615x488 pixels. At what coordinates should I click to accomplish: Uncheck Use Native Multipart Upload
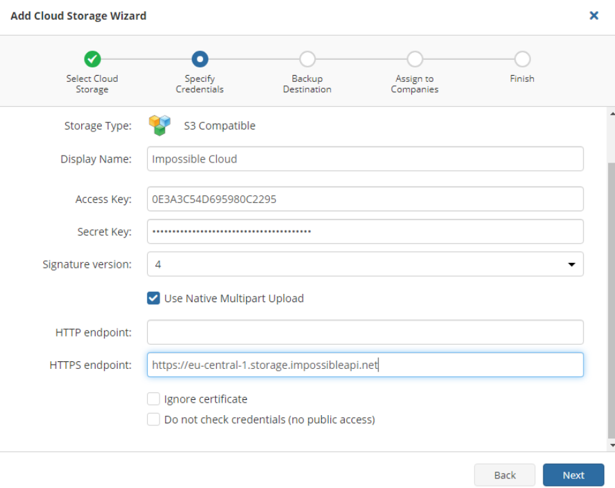pyautogui.click(x=153, y=298)
